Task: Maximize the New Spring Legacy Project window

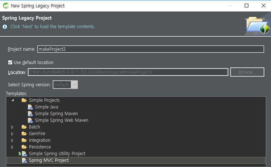Action: 247,6
